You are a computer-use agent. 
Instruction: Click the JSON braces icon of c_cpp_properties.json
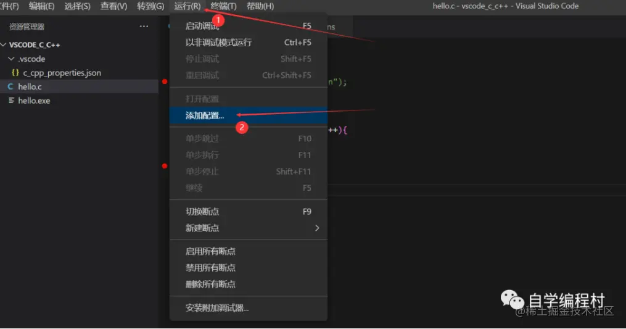pos(15,73)
